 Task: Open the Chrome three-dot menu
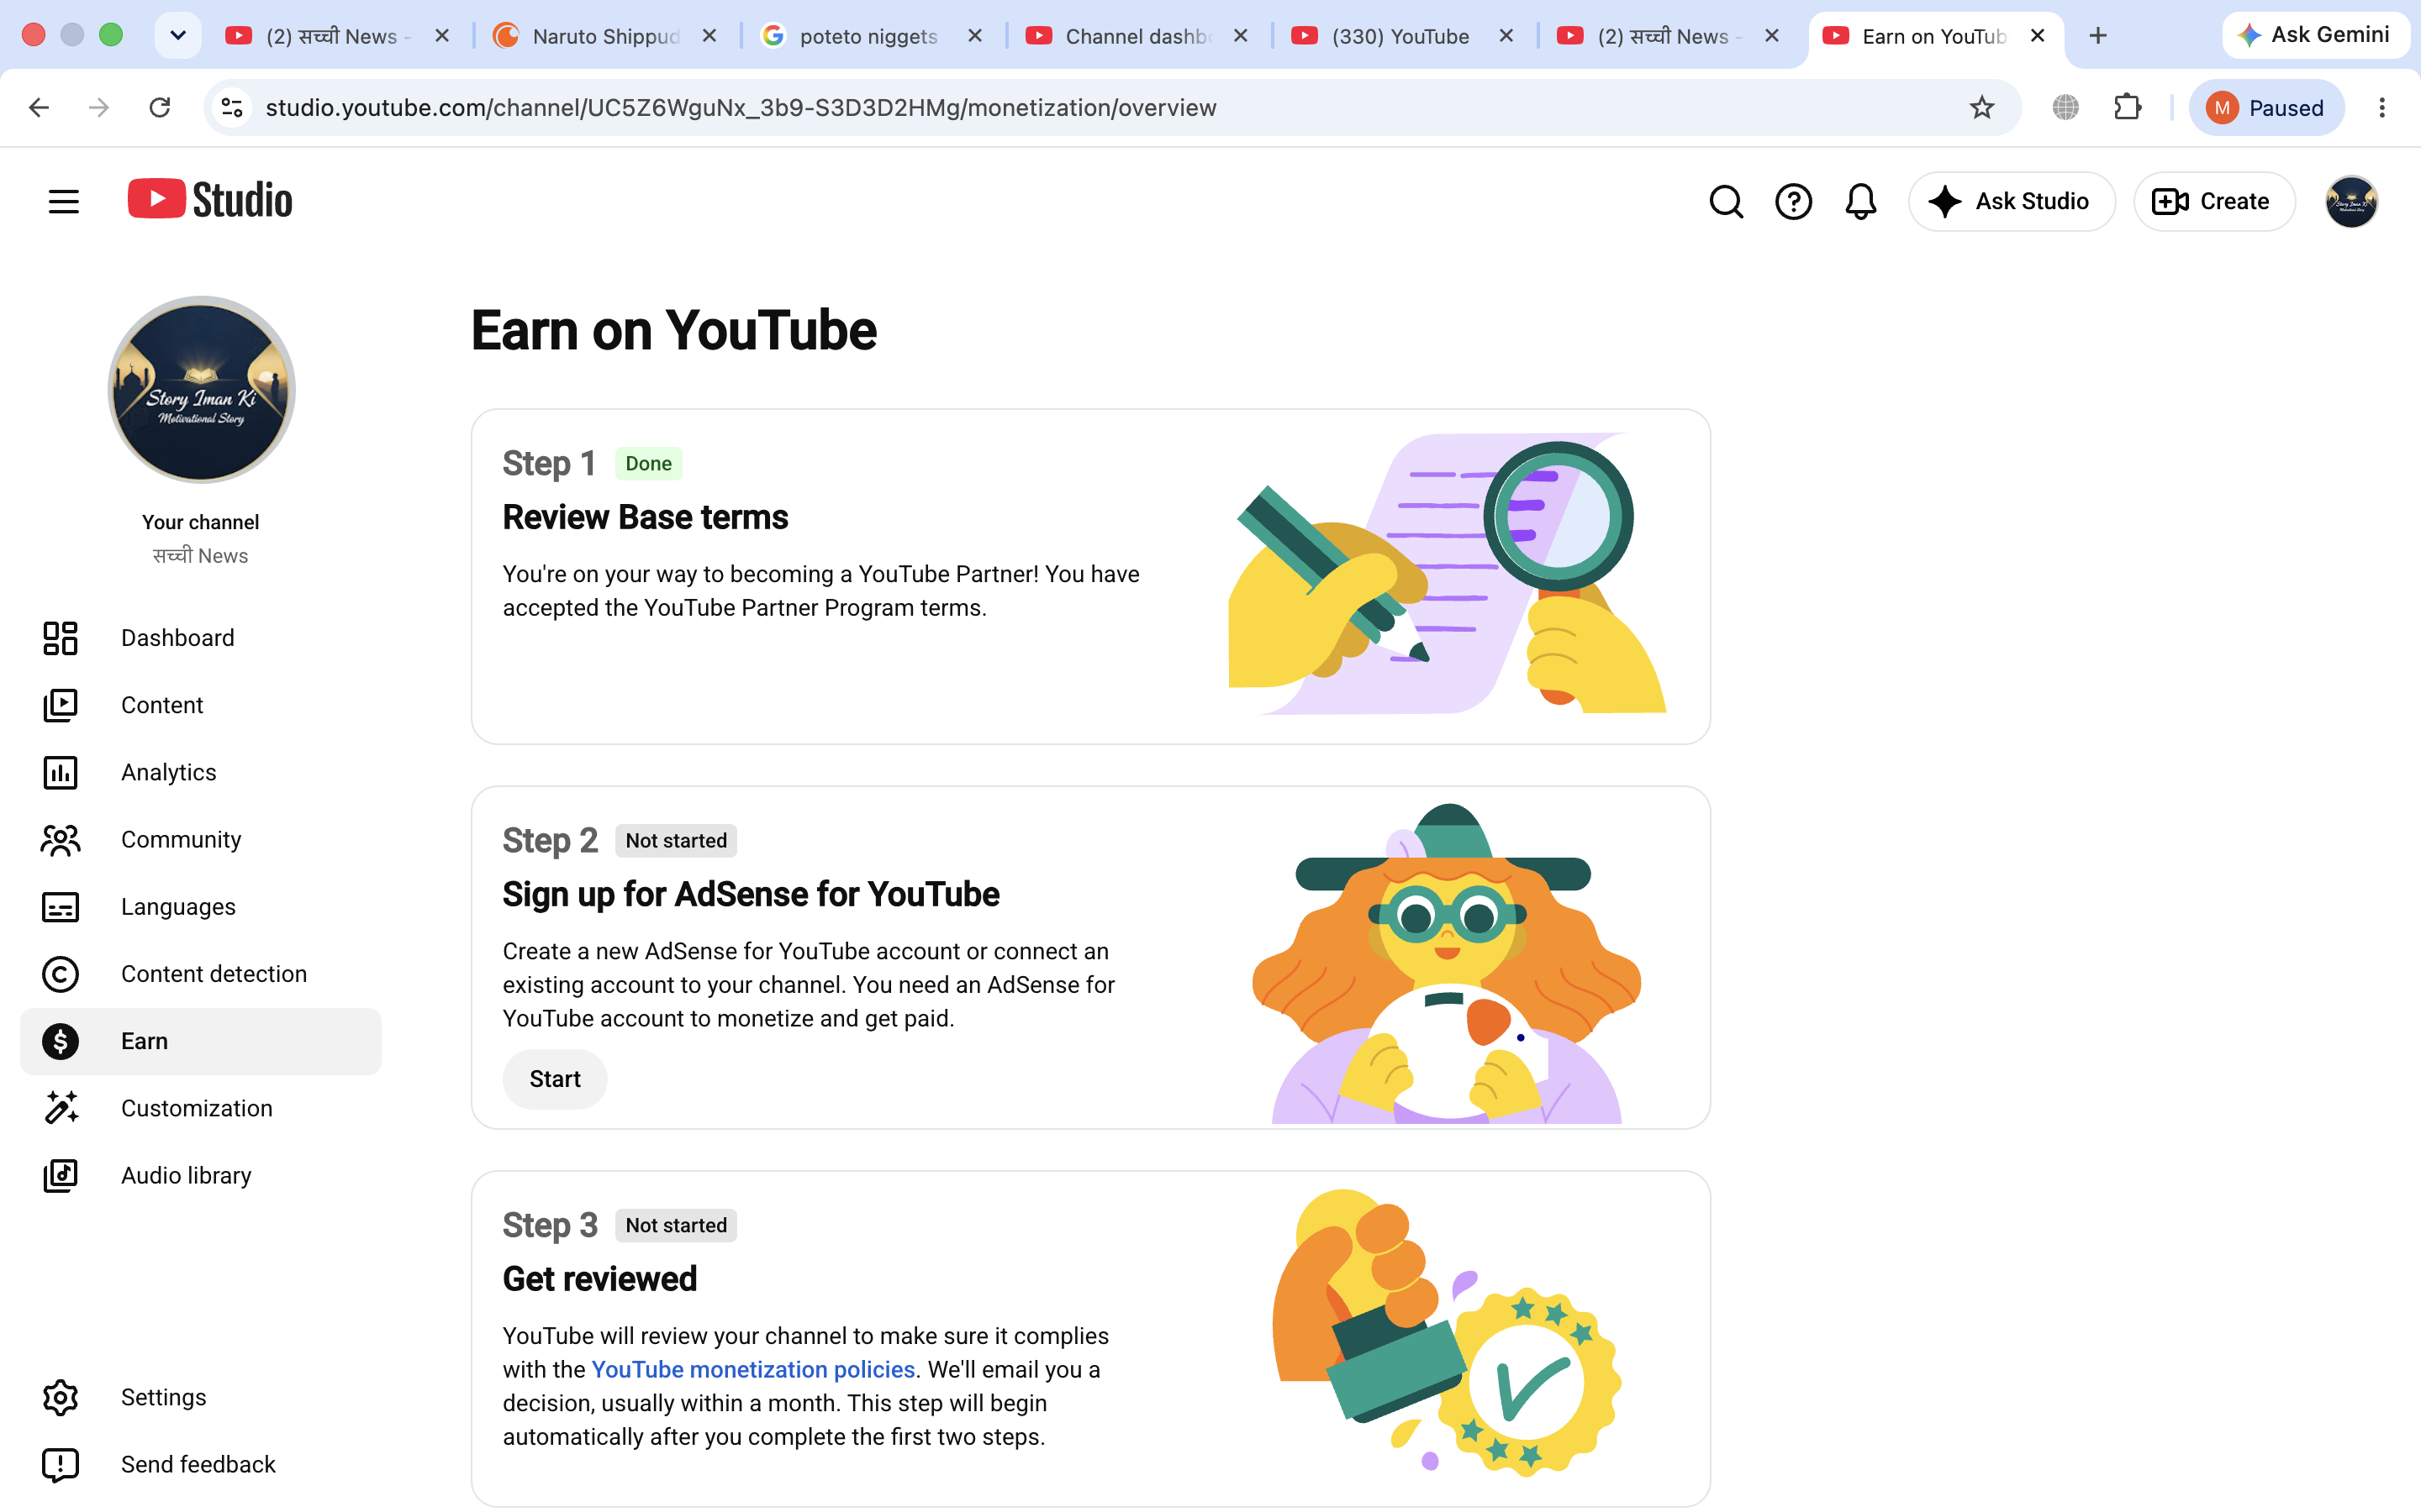coord(2382,108)
